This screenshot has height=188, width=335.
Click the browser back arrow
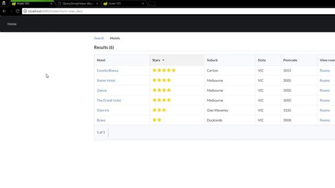(4, 11)
